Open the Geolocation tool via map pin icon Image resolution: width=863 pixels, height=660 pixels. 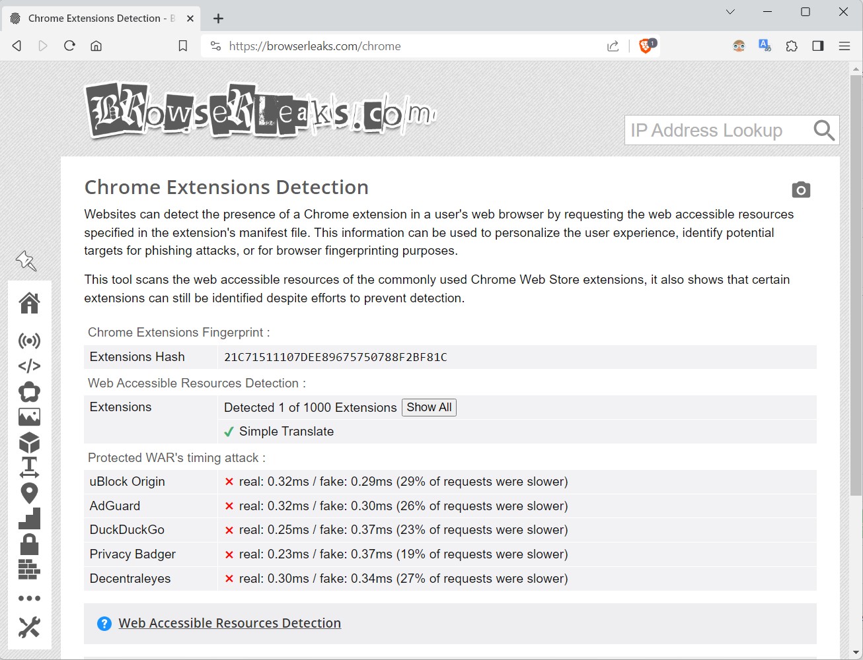click(29, 492)
